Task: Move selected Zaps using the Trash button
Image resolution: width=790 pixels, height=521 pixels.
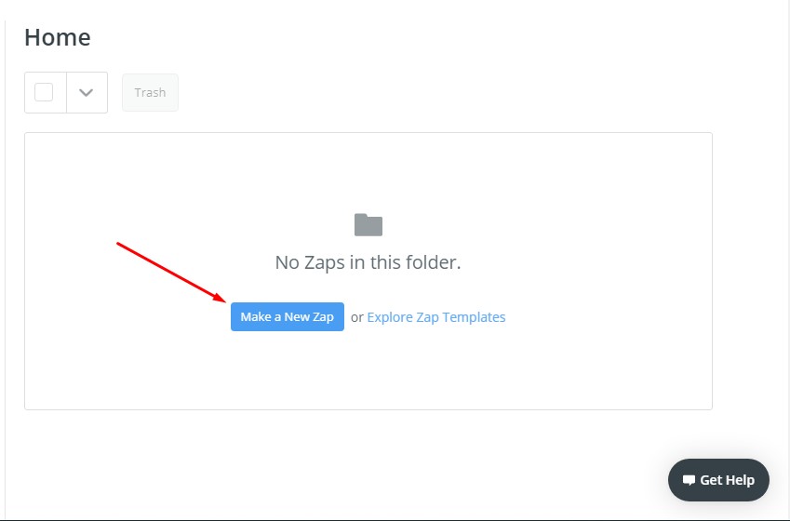Action: click(150, 93)
